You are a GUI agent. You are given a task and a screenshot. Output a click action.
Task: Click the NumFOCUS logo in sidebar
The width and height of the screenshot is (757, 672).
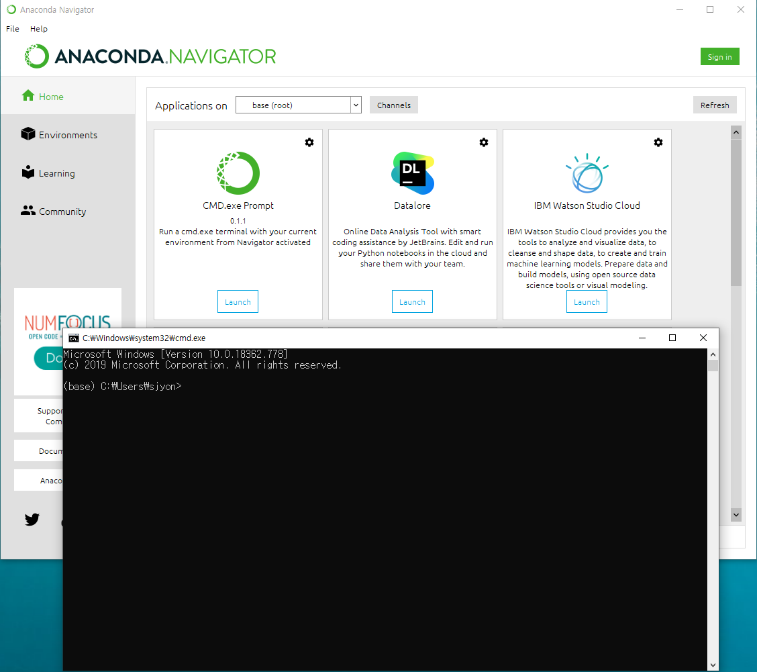coord(68,327)
